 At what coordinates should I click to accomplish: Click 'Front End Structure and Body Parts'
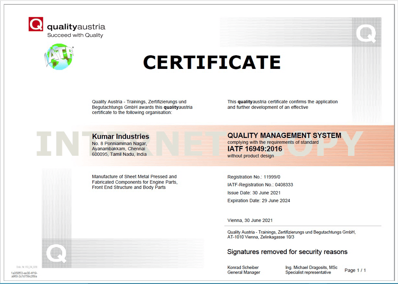pyautogui.click(x=129, y=188)
